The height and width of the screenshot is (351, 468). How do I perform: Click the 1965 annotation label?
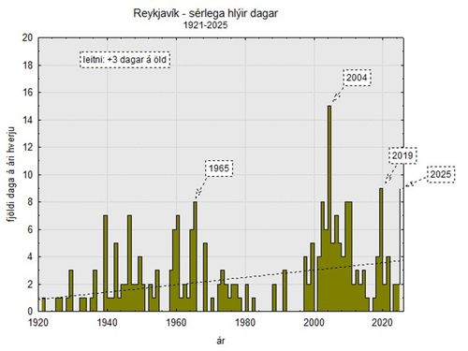(219, 168)
